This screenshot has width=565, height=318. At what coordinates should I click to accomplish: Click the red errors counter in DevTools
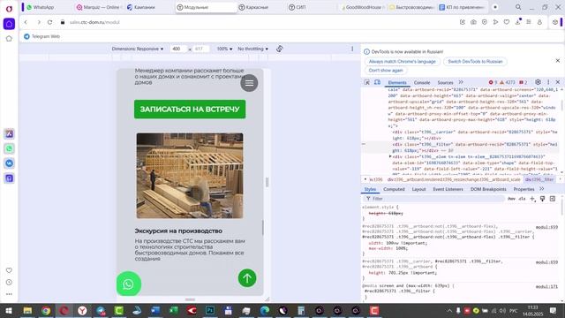click(x=493, y=82)
